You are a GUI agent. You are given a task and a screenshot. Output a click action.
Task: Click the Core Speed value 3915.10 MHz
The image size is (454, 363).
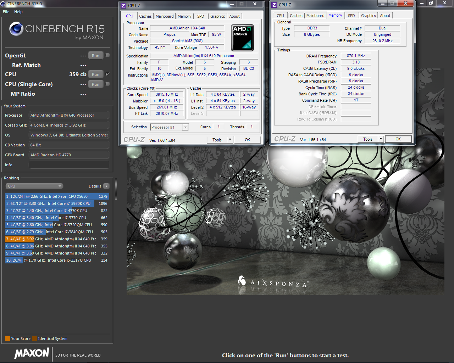coord(167,95)
